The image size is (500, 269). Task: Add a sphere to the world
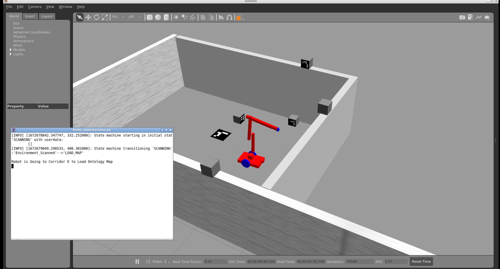158,17
